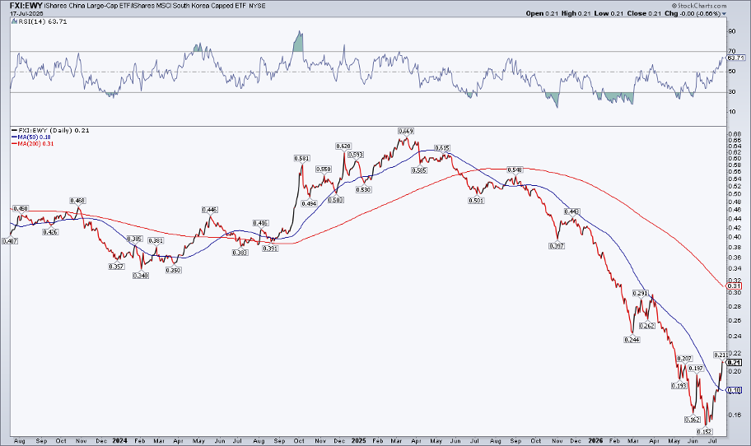This screenshot has height=446, width=751.
Task: Click the 0.615 price label
Action: point(441,148)
